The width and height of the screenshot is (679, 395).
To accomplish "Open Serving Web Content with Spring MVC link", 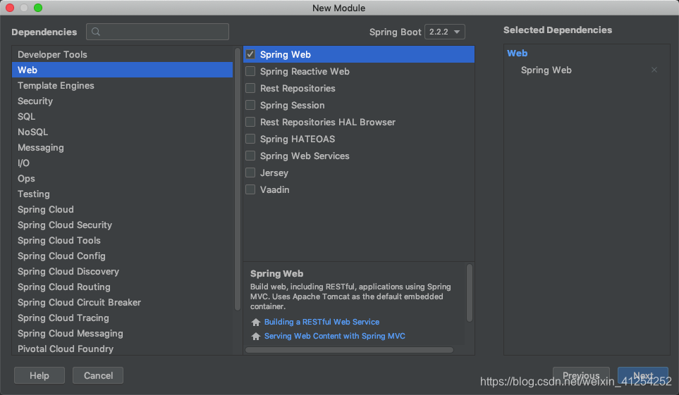I will coord(335,336).
